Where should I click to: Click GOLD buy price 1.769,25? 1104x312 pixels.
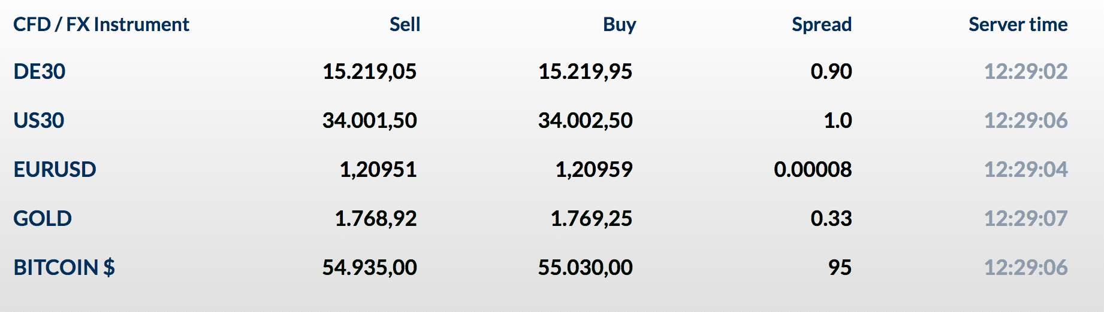pos(591,219)
